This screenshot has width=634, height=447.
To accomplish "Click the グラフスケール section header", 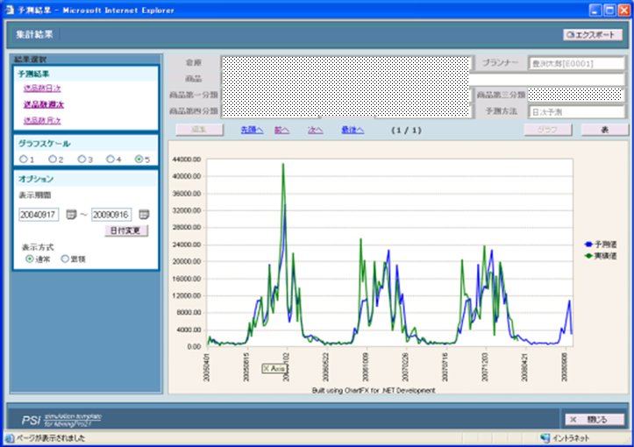I will click(x=44, y=144).
